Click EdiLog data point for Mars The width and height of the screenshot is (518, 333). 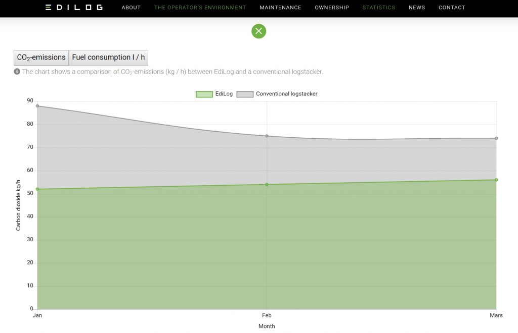coord(496,180)
